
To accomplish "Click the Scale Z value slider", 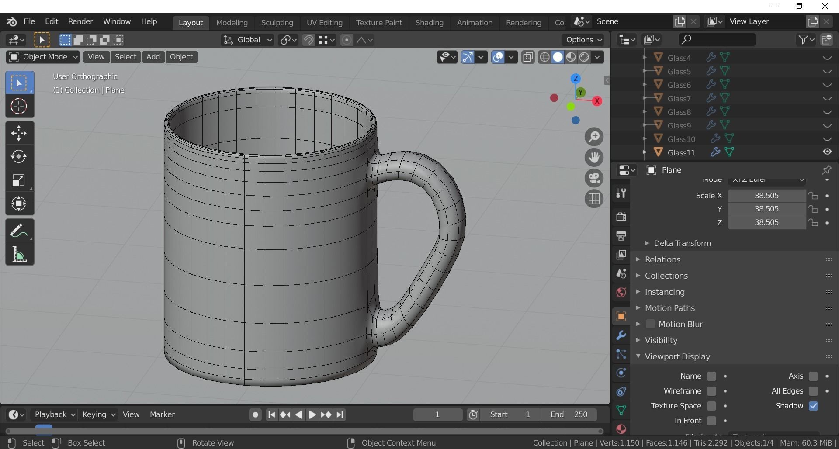I will click(766, 223).
